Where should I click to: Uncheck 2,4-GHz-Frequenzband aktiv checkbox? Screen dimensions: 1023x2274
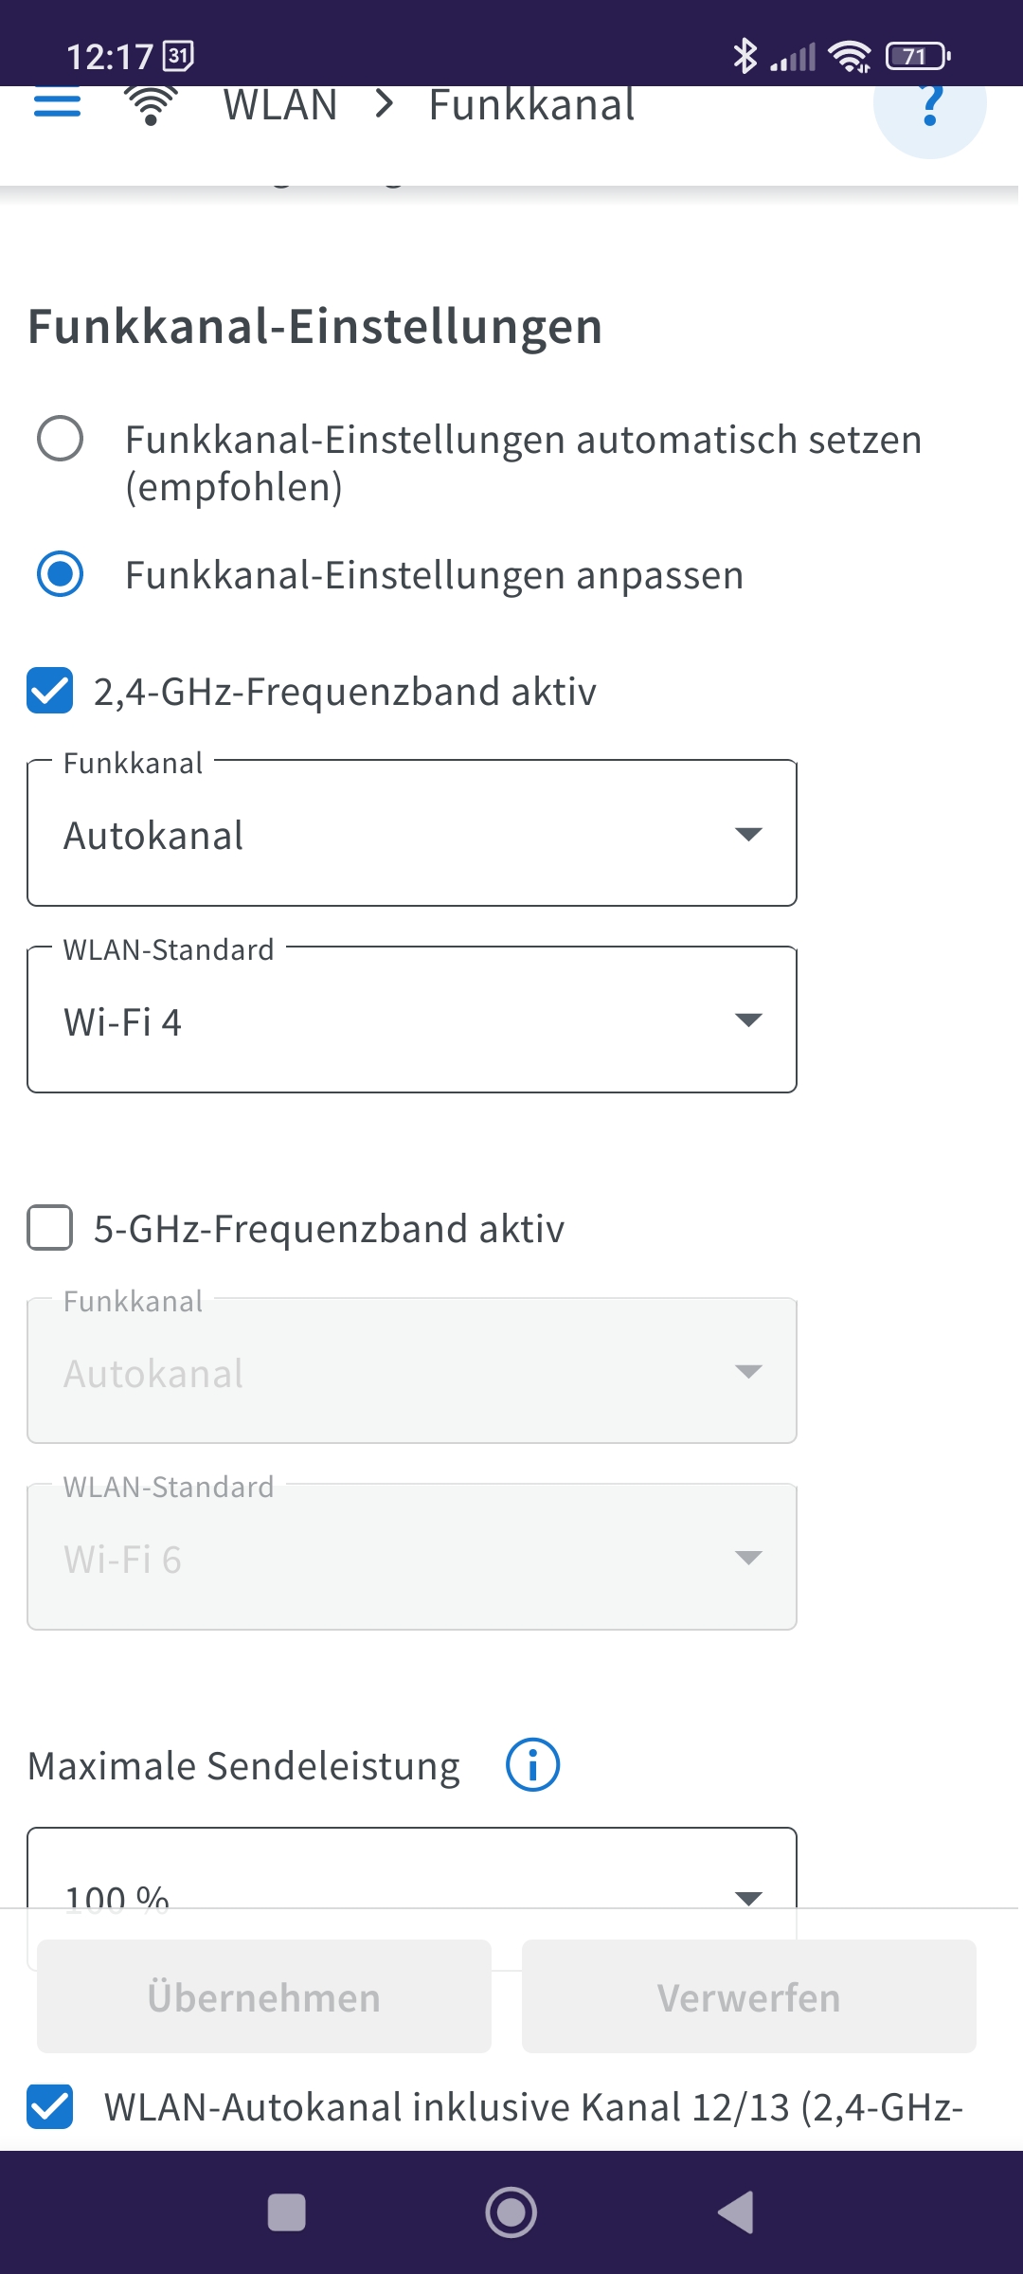click(x=50, y=691)
